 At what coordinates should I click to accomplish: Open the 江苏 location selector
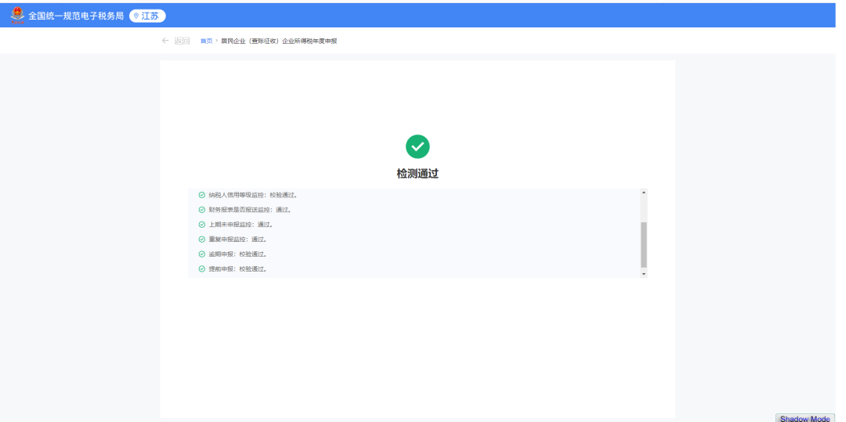(147, 16)
